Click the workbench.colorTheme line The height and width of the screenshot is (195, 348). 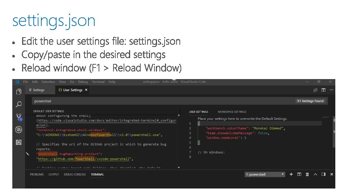pos(245,128)
